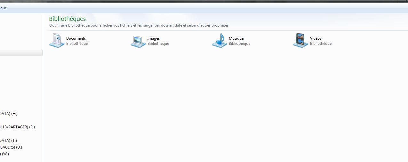Select the PARTAGER (R:) drive in sidebar
Image resolution: width=408 pixels, height=162 pixels.
tap(17, 127)
